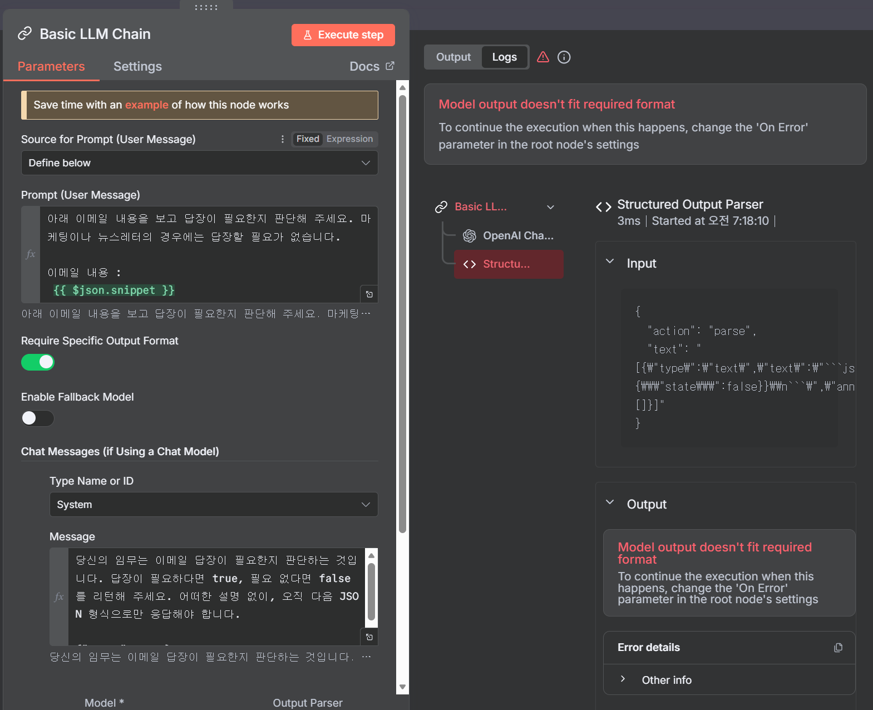Click inside the Prompt (User Message) editor
This screenshot has height=710, width=873.
(209, 254)
